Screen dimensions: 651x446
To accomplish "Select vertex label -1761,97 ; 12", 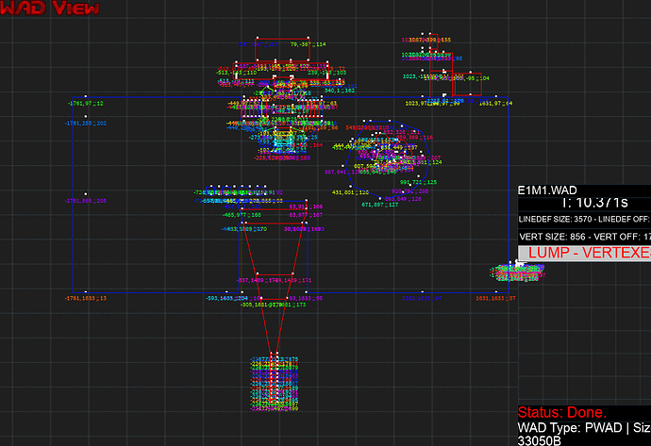I will click(x=86, y=104).
